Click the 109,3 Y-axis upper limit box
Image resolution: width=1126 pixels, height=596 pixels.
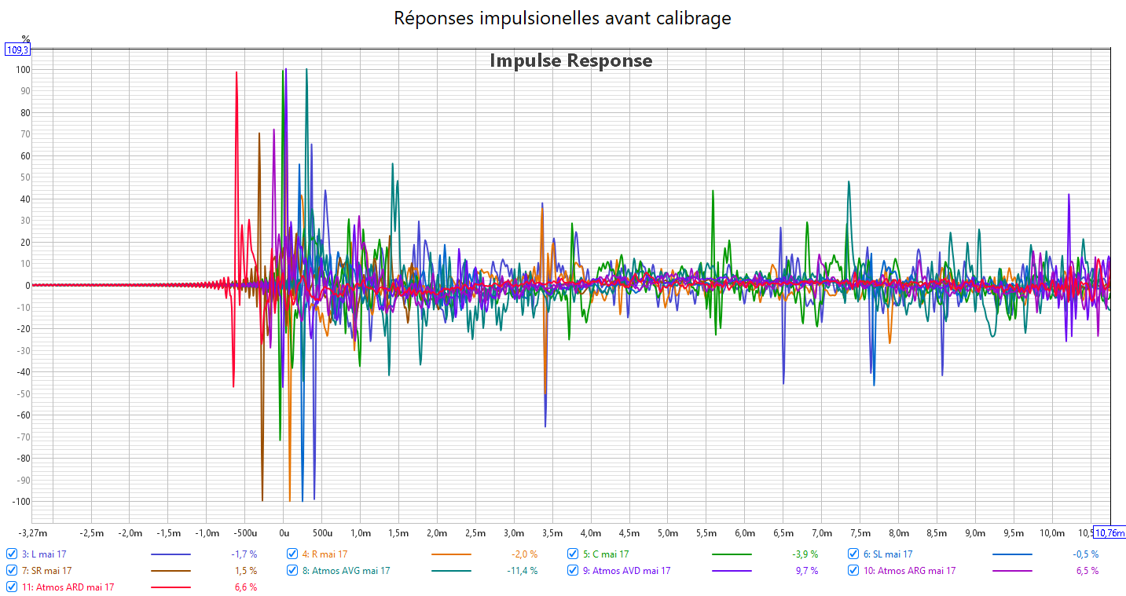pyautogui.click(x=17, y=49)
